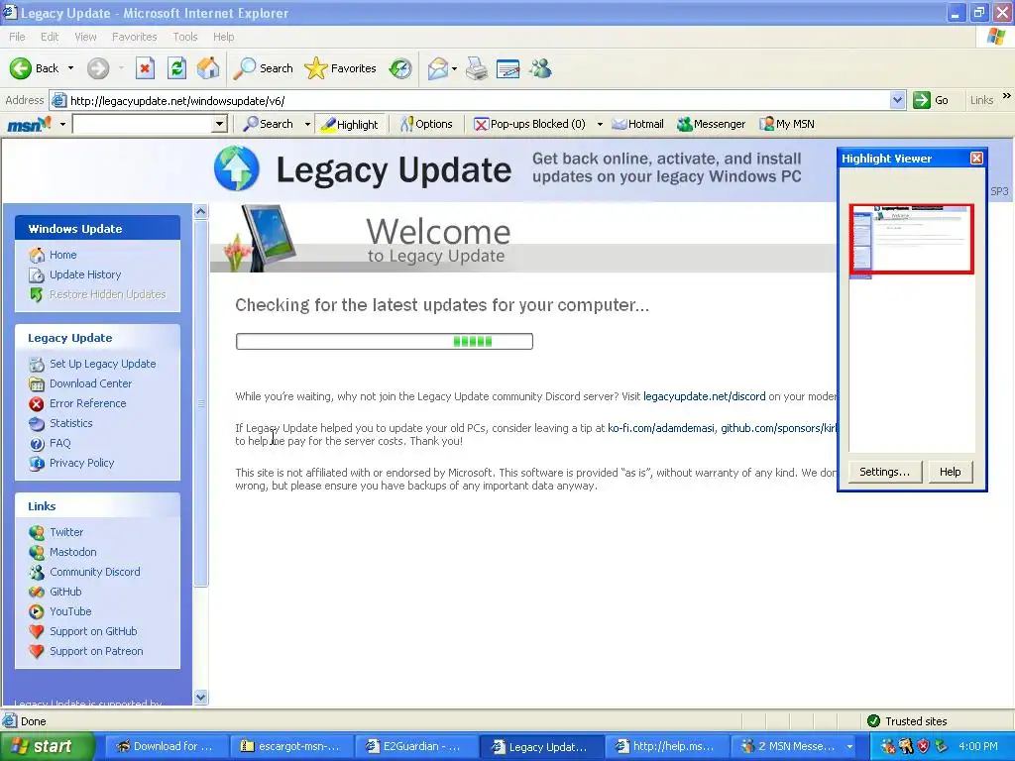
Task: Expand the Links toolbar chevron
Action: point(1007,96)
